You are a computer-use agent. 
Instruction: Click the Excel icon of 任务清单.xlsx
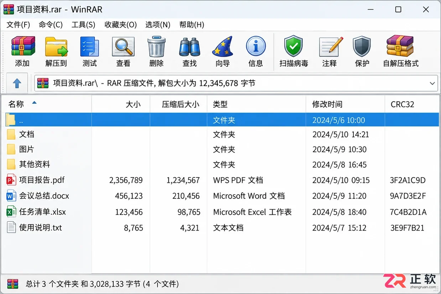coord(11,212)
